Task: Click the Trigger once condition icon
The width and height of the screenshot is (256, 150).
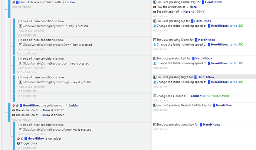Action: click(18, 143)
